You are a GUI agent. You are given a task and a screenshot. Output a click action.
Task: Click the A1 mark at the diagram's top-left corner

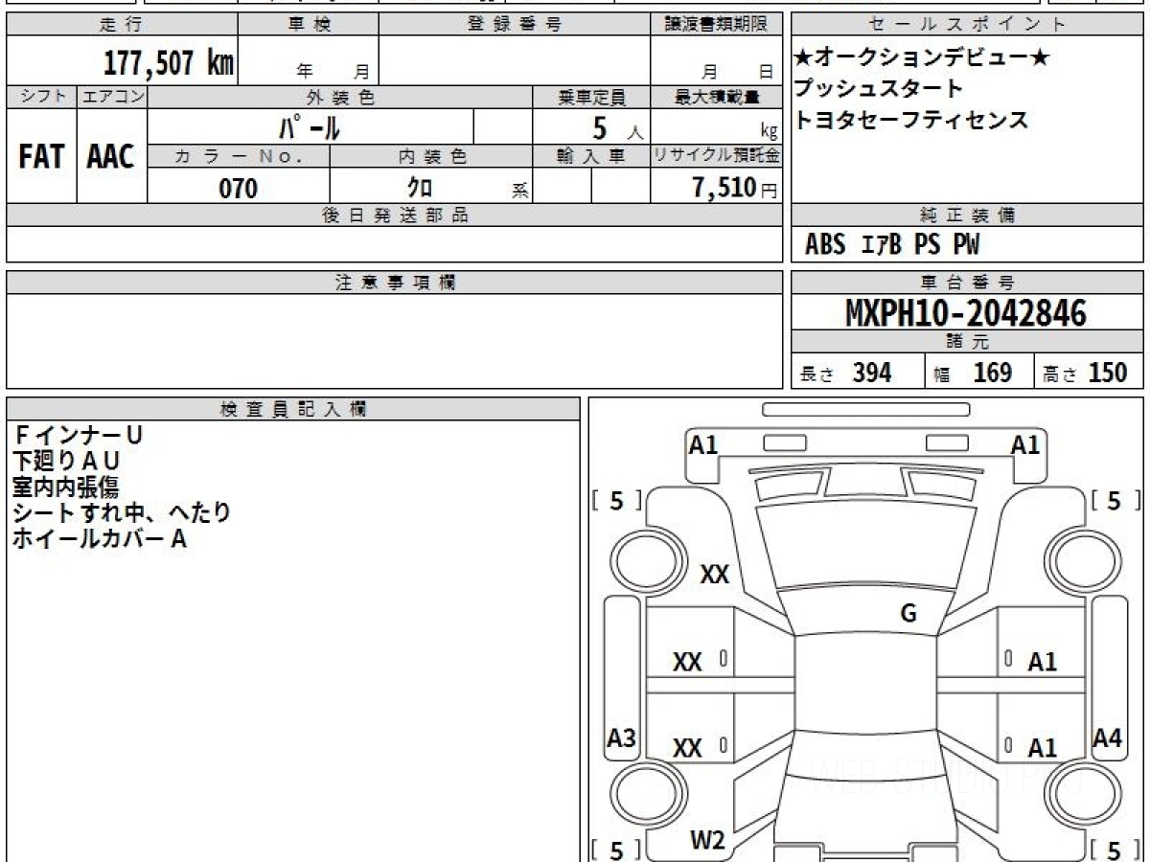click(x=703, y=444)
